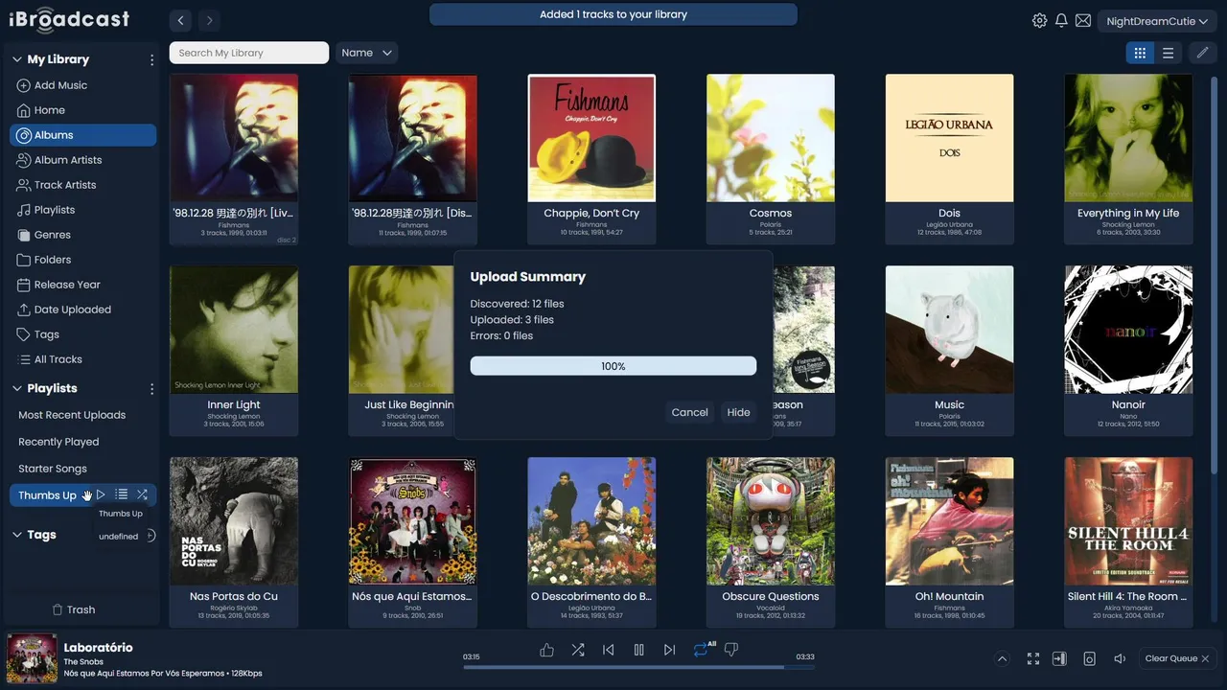Open the Name sort dropdown
The image size is (1227, 690).
[x=367, y=54]
